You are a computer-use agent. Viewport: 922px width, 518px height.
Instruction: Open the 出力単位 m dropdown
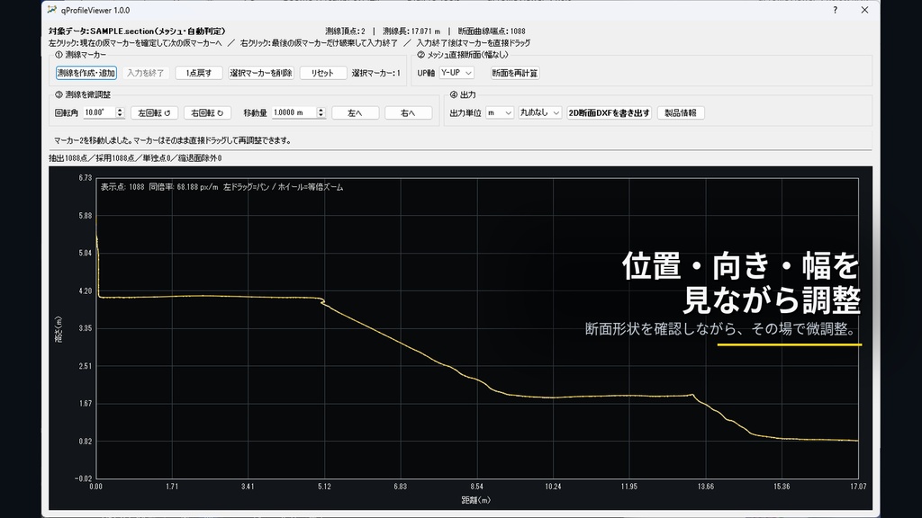(499, 112)
